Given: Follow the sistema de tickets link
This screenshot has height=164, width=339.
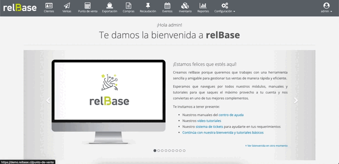Looking at the screenshot, I should point(209,127).
